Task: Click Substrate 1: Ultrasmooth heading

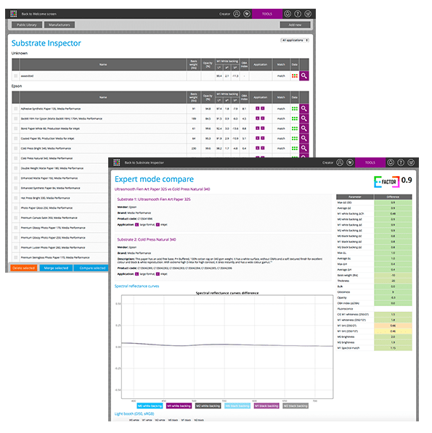Action: [x=154, y=199]
